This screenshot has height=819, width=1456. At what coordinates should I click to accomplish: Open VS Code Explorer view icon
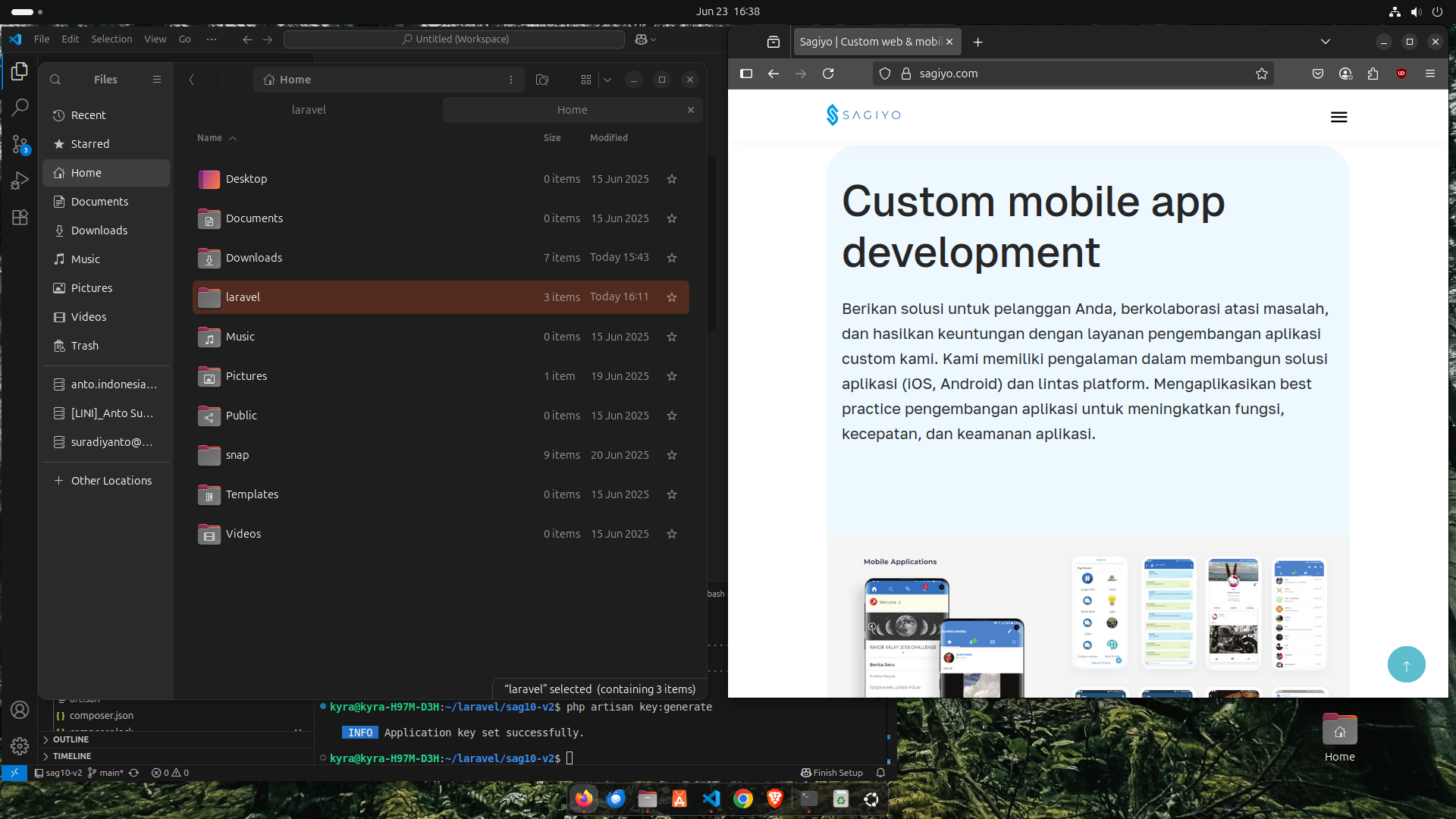(20, 71)
